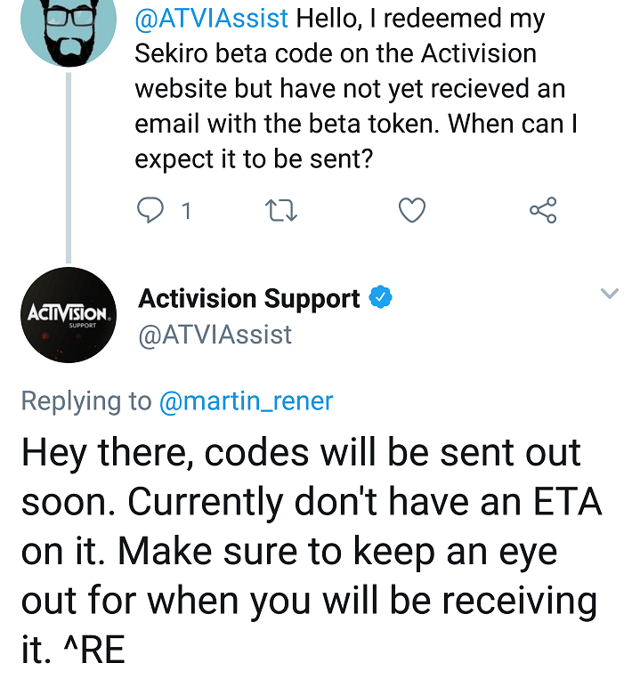Like the tweet with heart icon
Image resolution: width=640 pixels, height=679 pixels.
(412, 210)
